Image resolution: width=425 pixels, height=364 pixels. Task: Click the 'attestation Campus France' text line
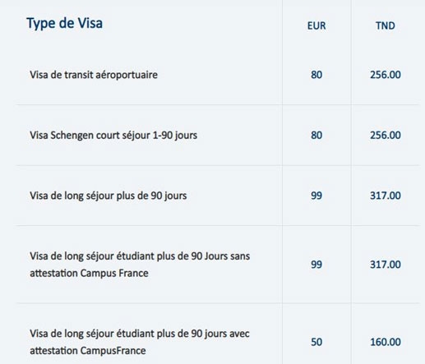point(89,274)
